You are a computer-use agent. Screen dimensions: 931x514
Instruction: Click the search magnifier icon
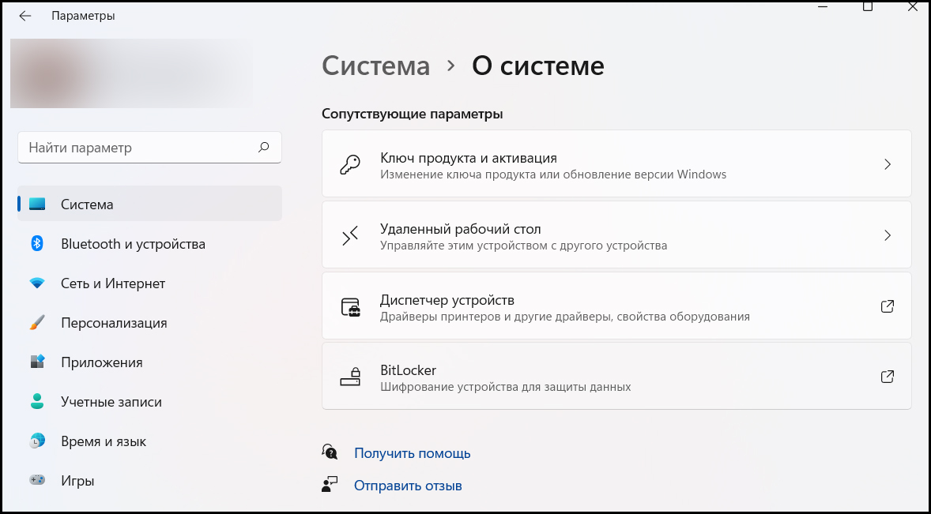(264, 147)
